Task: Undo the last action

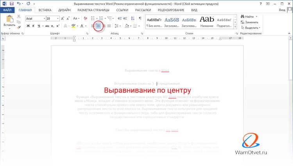Action: (19, 3)
